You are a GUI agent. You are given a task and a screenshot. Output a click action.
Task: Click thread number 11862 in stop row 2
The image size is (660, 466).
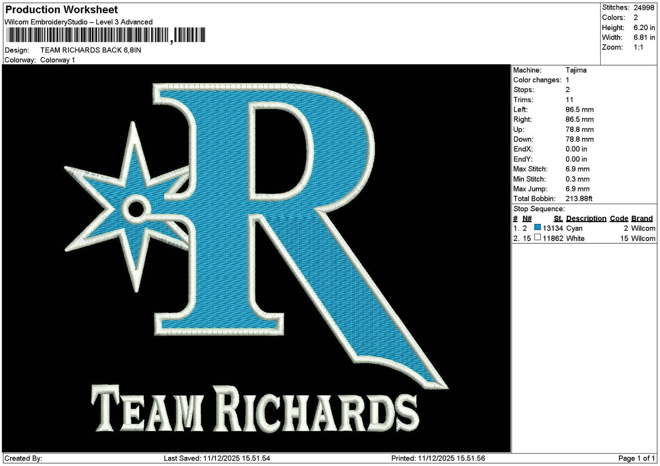click(x=553, y=238)
